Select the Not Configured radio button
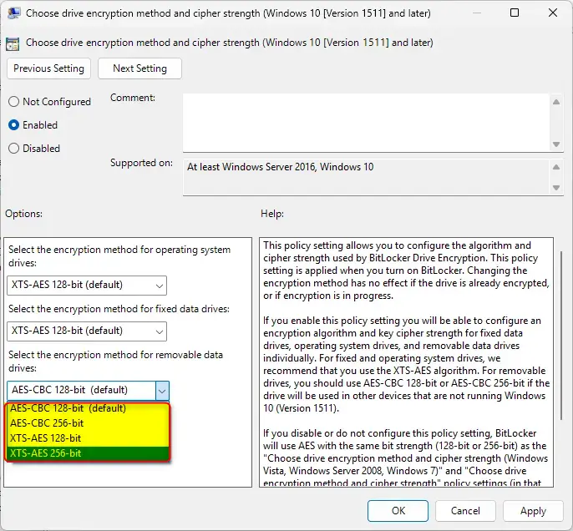The image size is (573, 531). (x=49, y=102)
